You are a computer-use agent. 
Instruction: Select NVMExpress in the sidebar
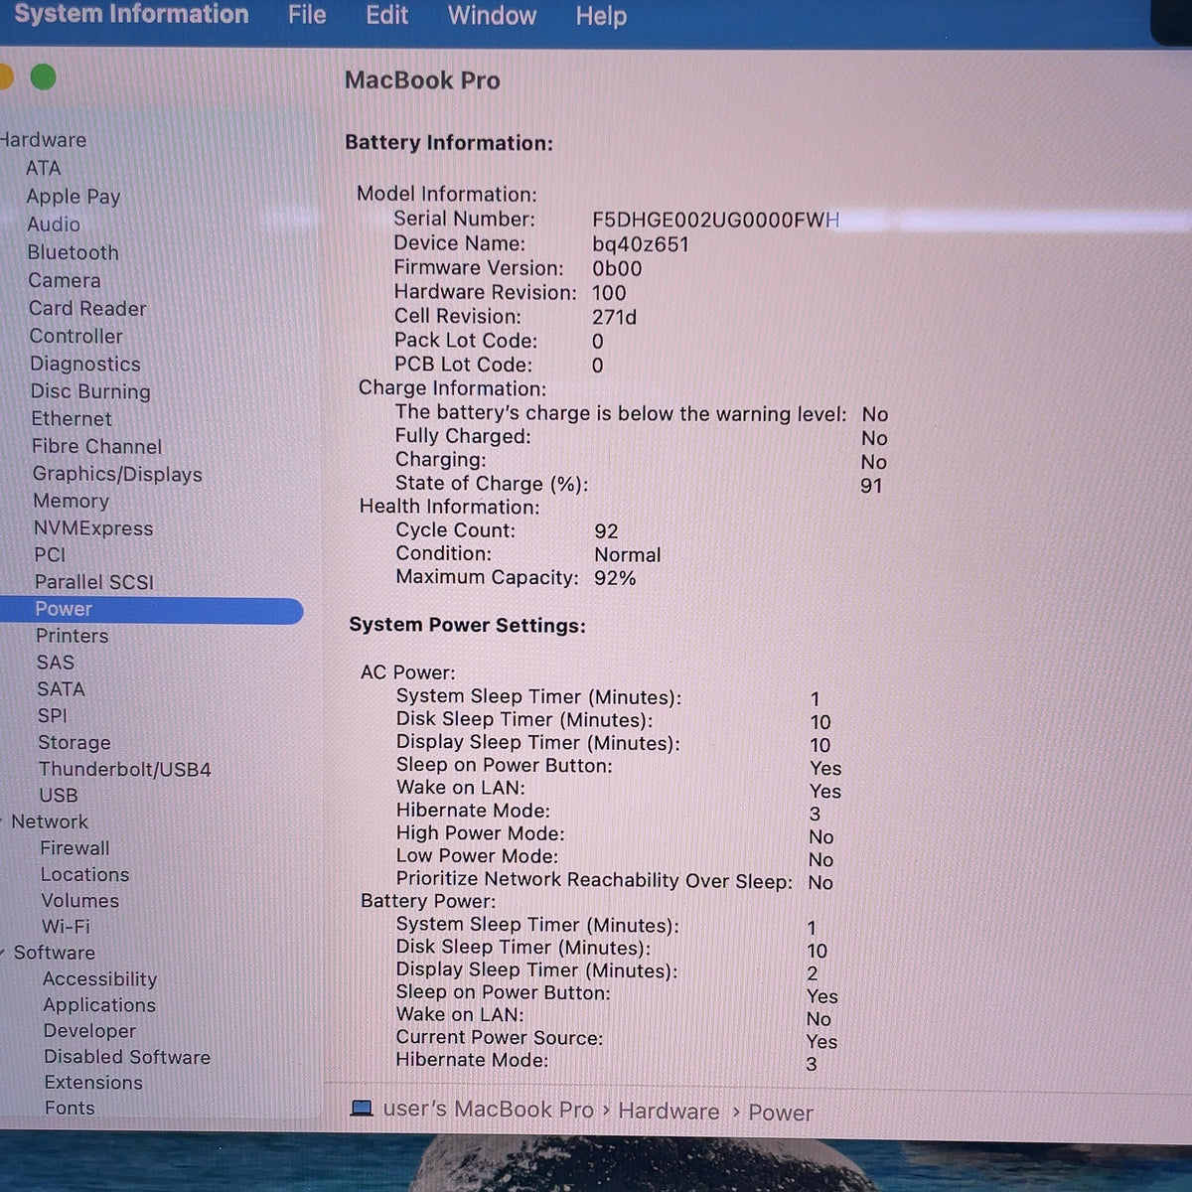[x=93, y=528]
